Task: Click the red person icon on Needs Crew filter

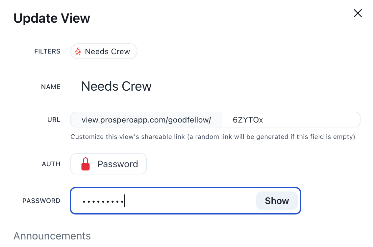Action: (x=78, y=51)
